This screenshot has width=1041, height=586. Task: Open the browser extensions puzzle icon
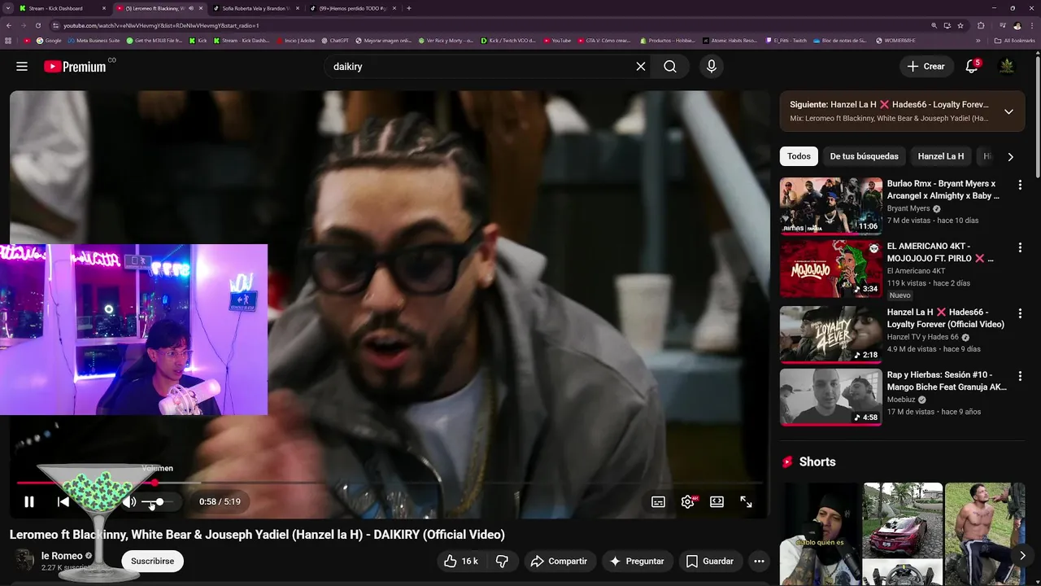pos(982,25)
